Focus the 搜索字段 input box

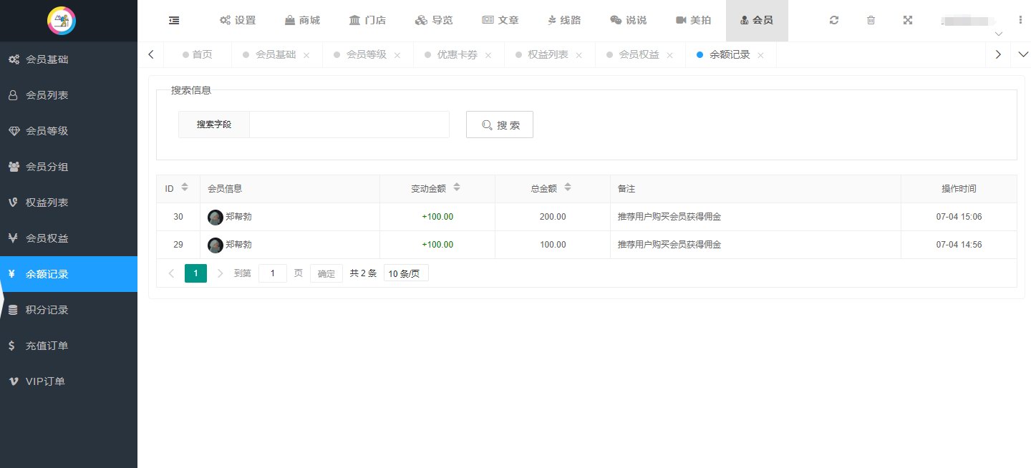[349, 125]
